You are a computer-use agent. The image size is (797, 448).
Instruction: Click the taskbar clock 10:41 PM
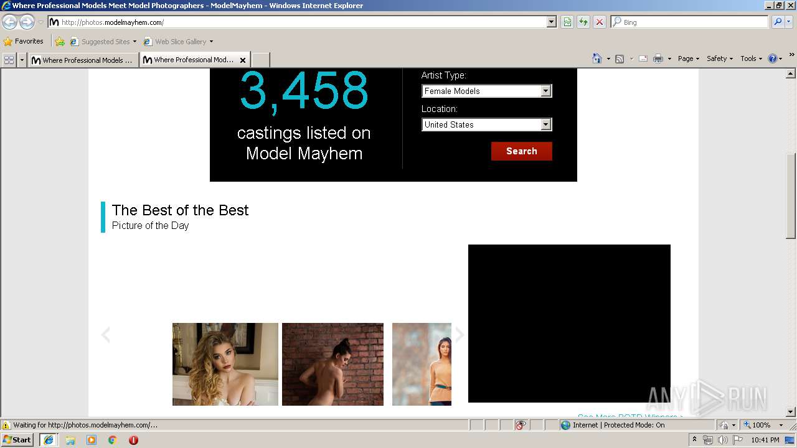765,440
